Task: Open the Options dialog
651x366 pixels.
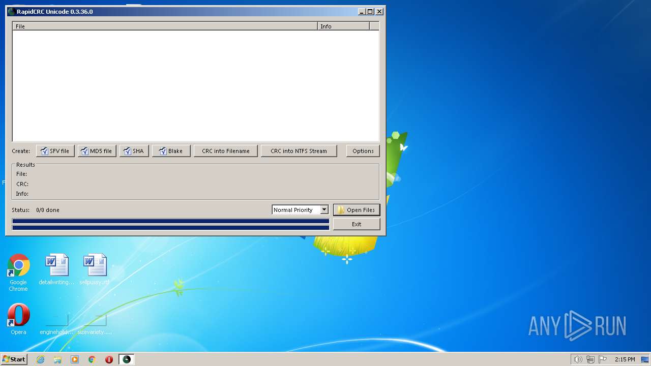Action: click(363, 151)
